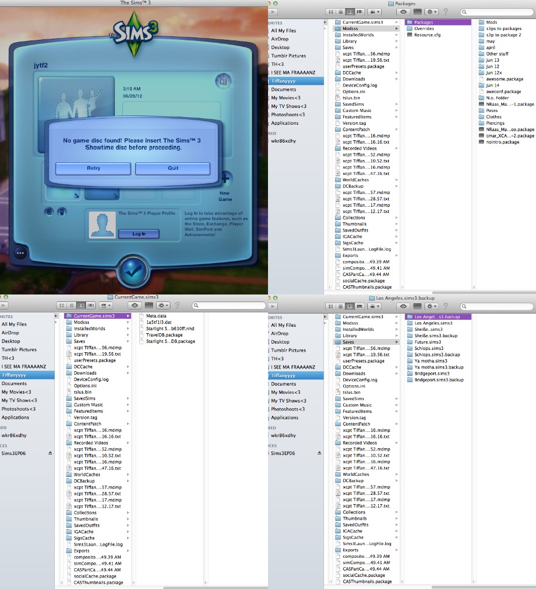Open Quick Look in the CurrentGame.sims3 window

coord(134,305)
